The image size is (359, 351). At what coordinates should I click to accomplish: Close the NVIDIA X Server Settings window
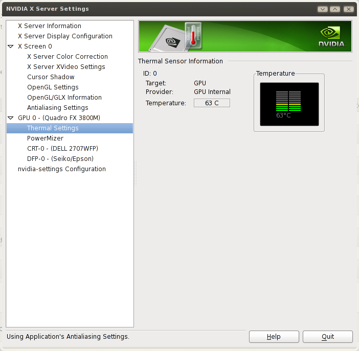[x=348, y=9]
